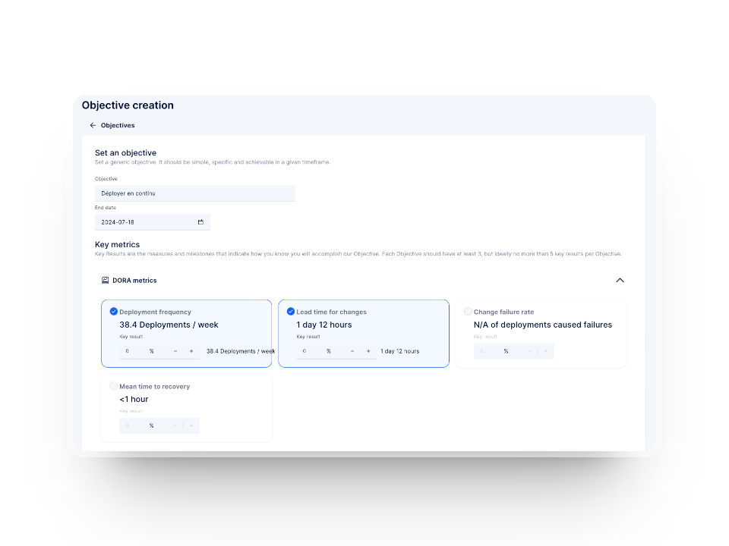Deselect the Lead time for changes checkbox
Viewport: 729px width, 546px height.
click(x=291, y=311)
